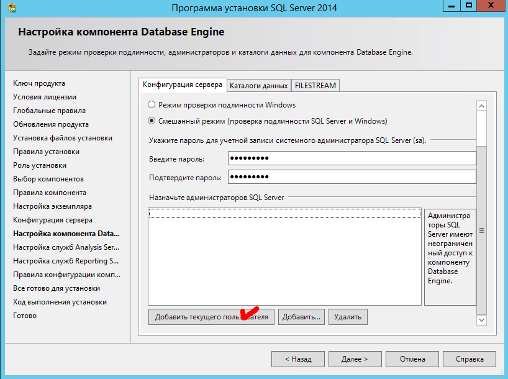Enable Смешанный режим authentication
This screenshot has height=379, width=508.
coord(151,122)
